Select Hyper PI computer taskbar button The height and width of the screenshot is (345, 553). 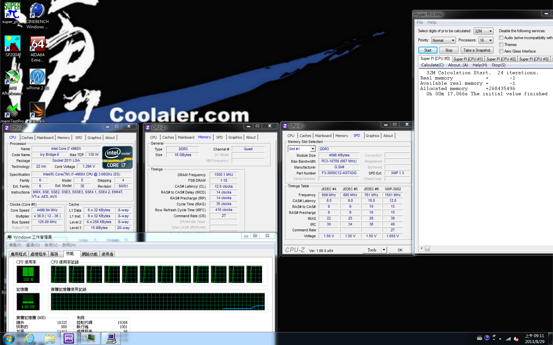coord(111,338)
